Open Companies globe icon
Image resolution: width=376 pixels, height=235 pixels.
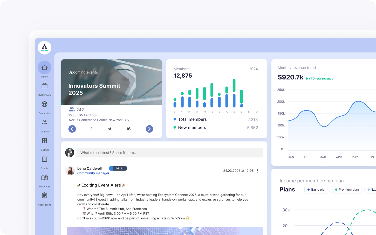point(44,104)
